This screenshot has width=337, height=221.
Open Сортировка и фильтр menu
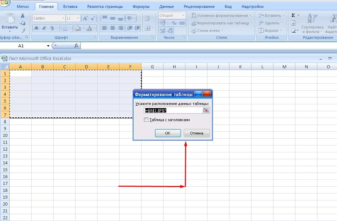point(312,23)
